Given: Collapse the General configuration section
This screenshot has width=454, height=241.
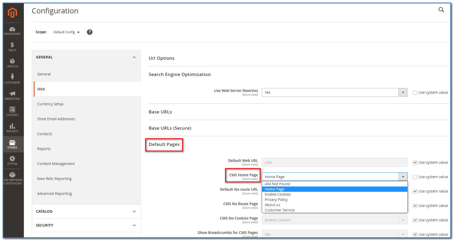Looking at the screenshot, I should 86,57.
